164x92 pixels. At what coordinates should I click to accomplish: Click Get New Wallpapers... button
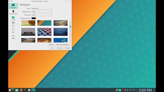(x=63, y=44)
